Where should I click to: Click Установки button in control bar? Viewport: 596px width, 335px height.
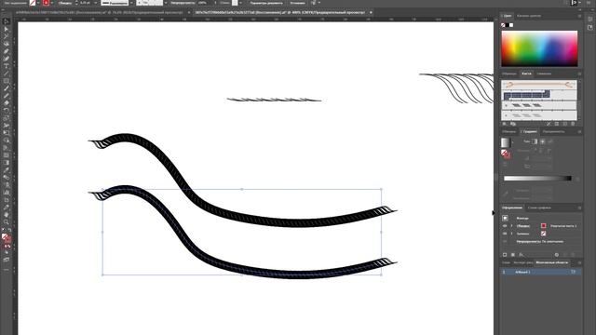[297, 3]
